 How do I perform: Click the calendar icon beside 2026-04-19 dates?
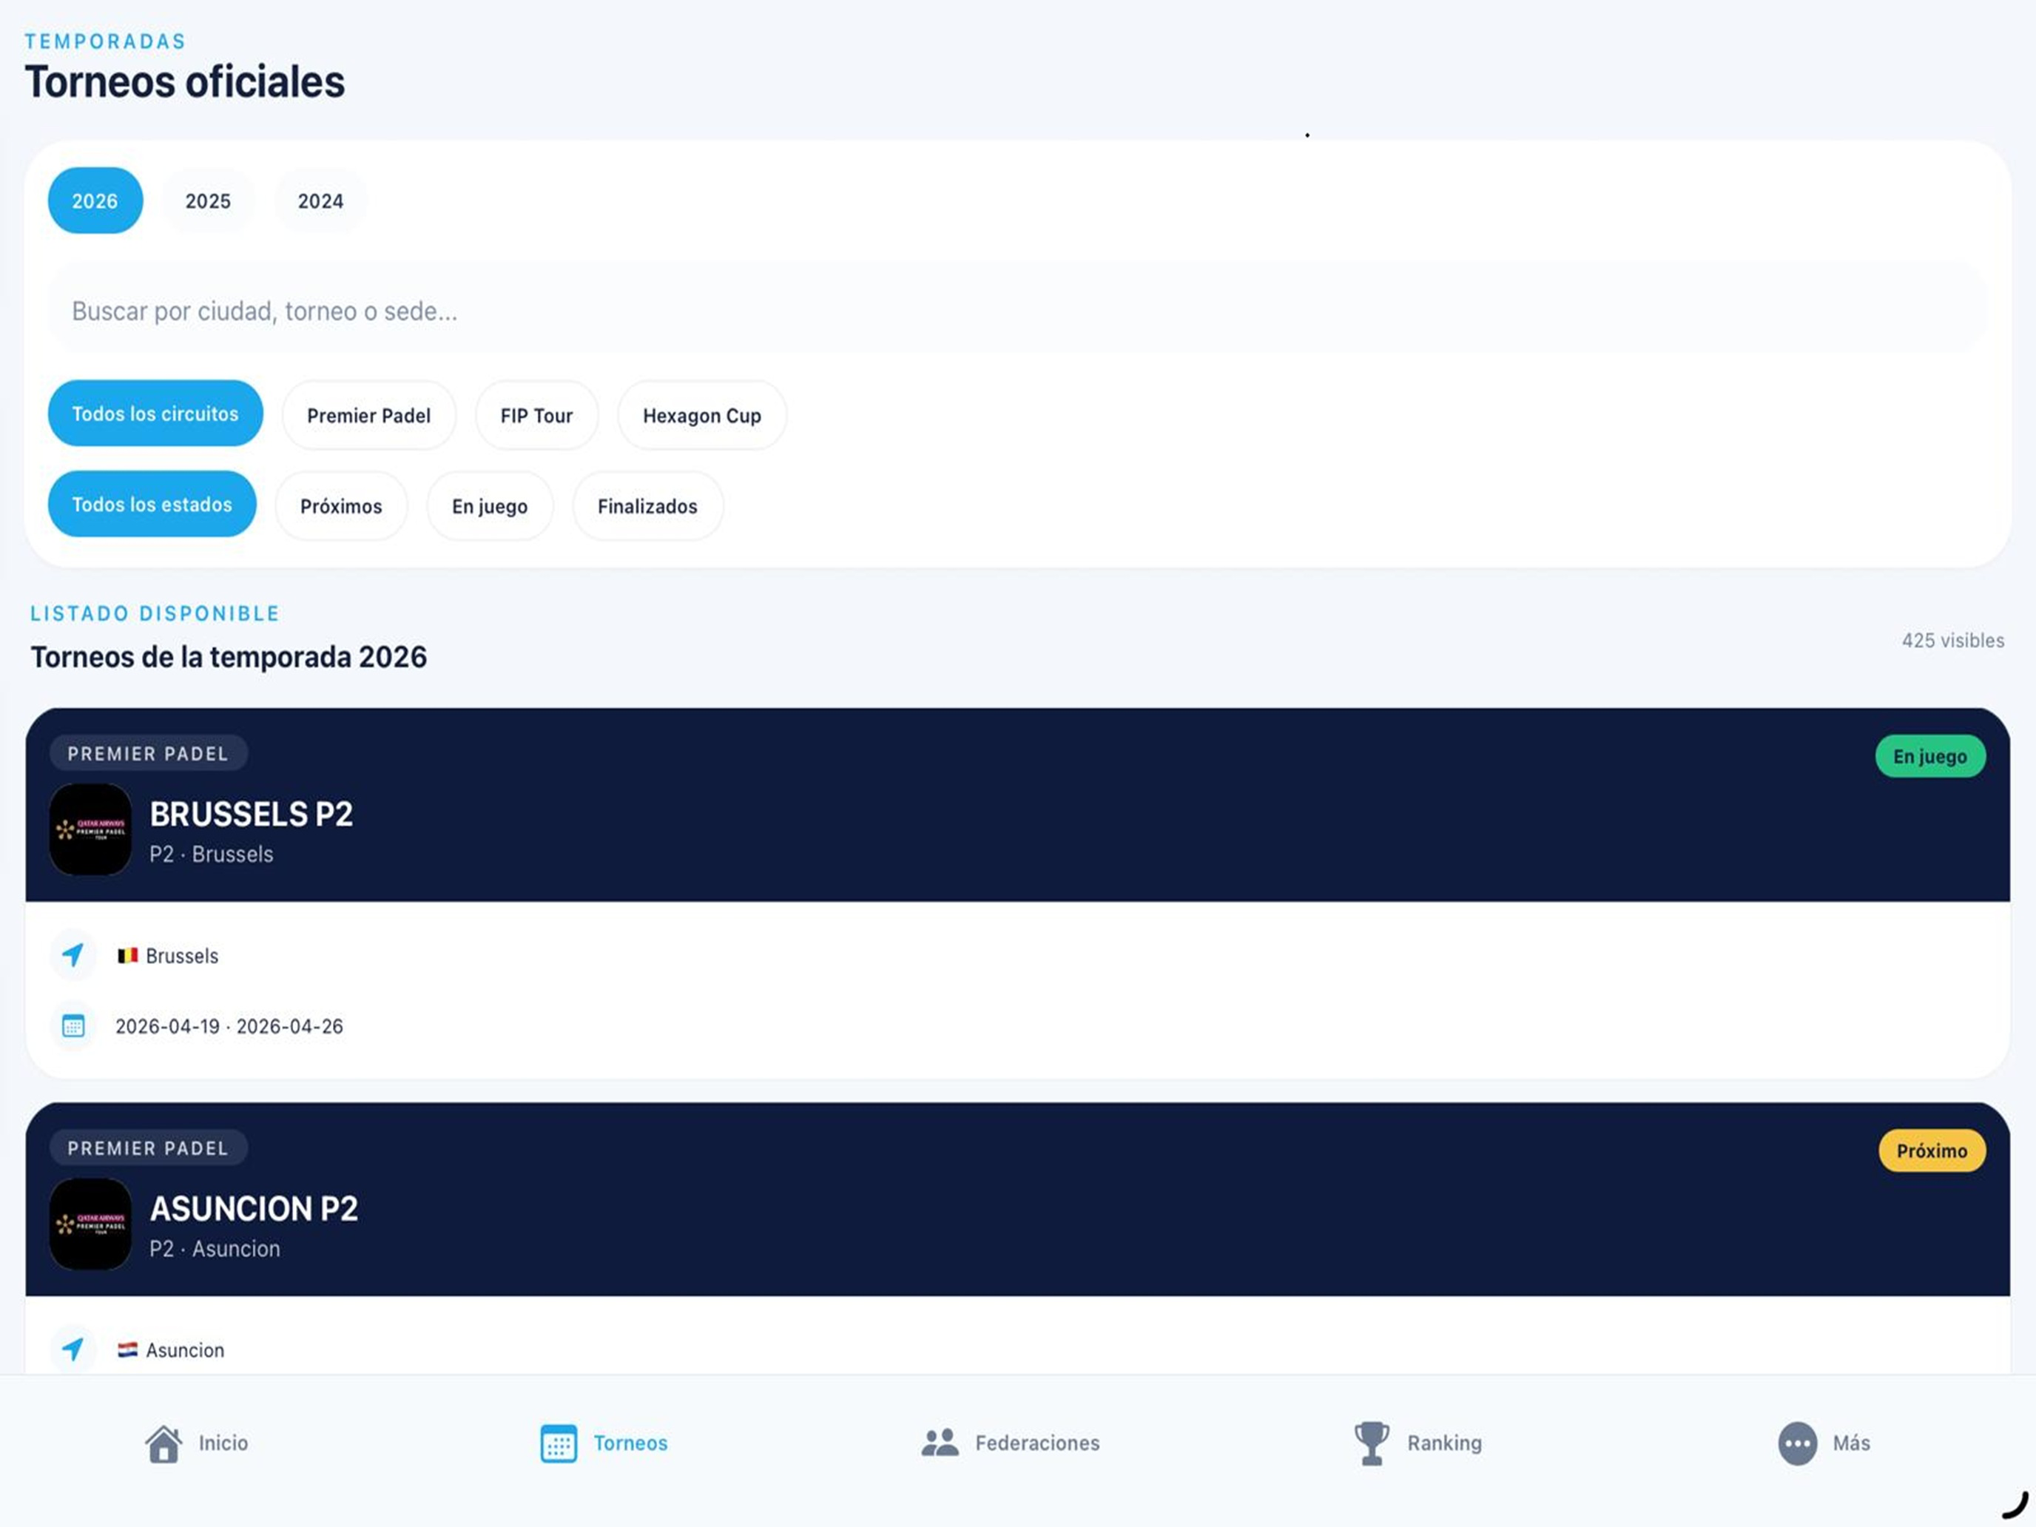(x=73, y=1025)
